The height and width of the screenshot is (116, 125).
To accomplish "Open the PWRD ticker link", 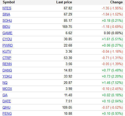I will (x=8, y=45).
